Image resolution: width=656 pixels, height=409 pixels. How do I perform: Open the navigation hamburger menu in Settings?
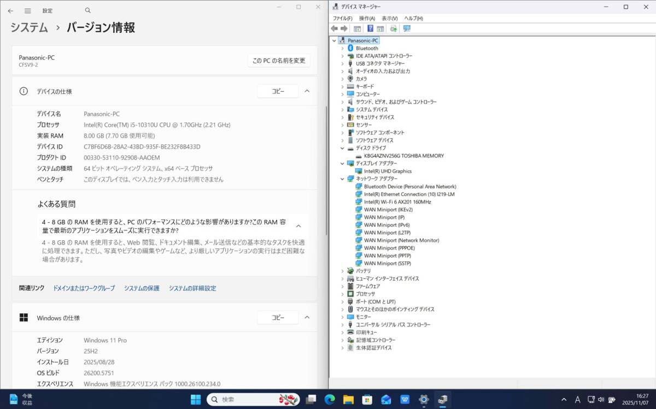pyautogui.click(x=27, y=10)
